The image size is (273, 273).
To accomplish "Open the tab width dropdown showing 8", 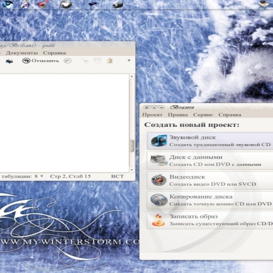I will [39, 176].
